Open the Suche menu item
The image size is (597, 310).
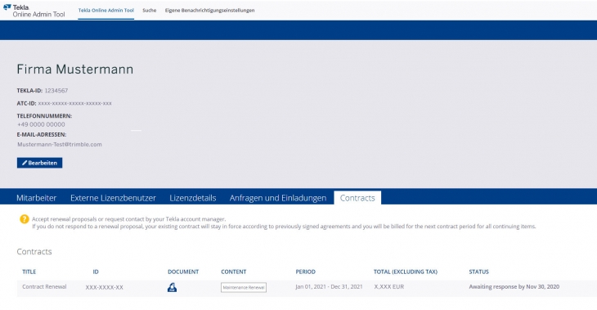click(149, 11)
